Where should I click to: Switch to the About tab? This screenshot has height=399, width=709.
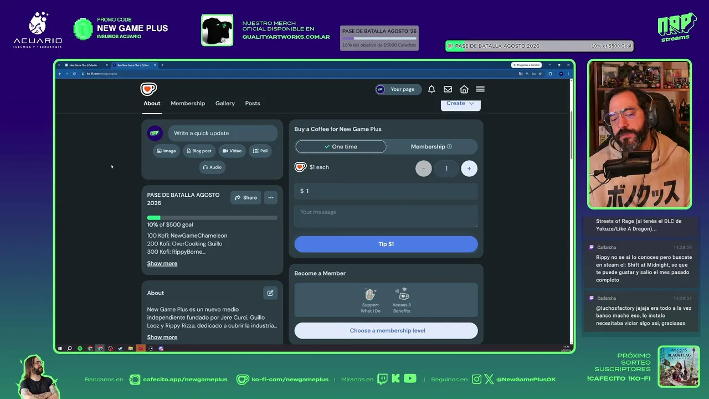[152, 104]
